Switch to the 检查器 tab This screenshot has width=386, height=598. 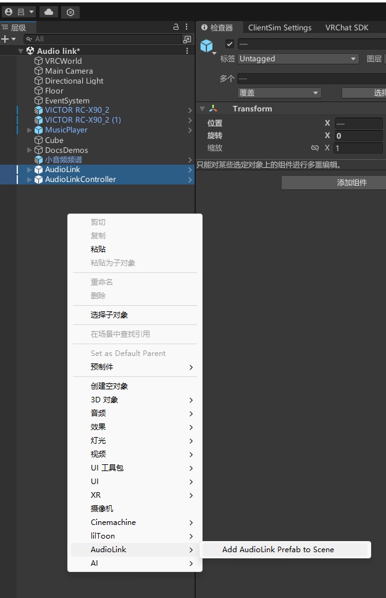[x=217, y=27]
